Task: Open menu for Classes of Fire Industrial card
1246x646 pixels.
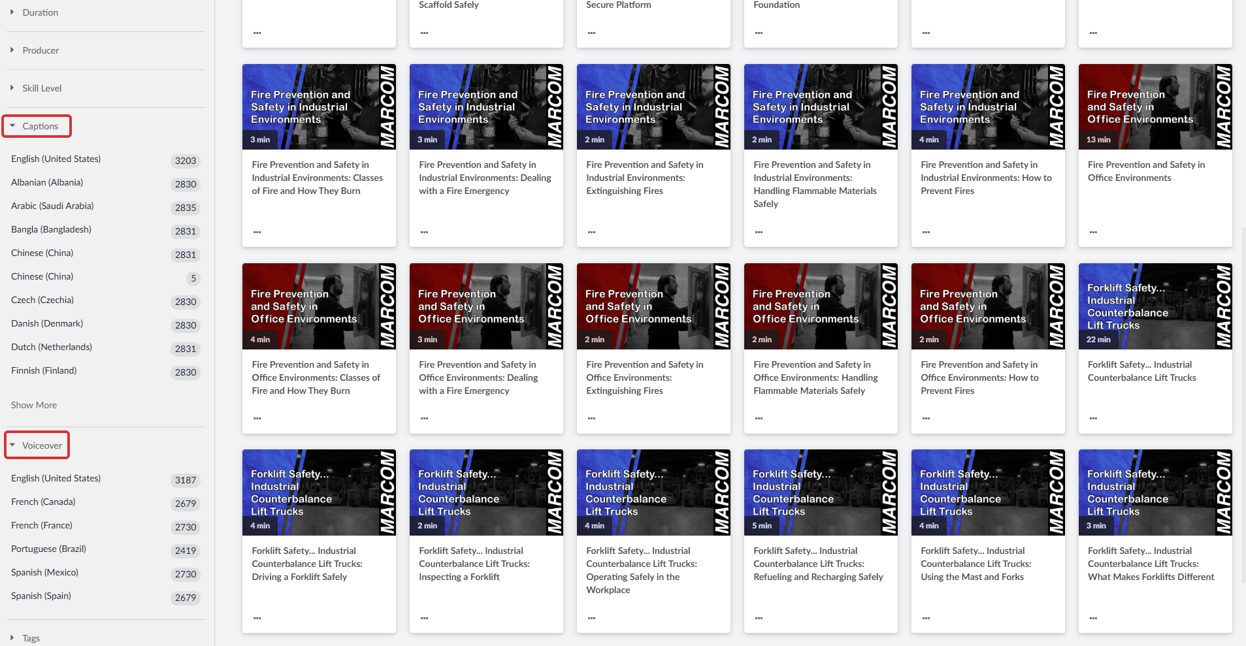Action: [x=257, y=232]
